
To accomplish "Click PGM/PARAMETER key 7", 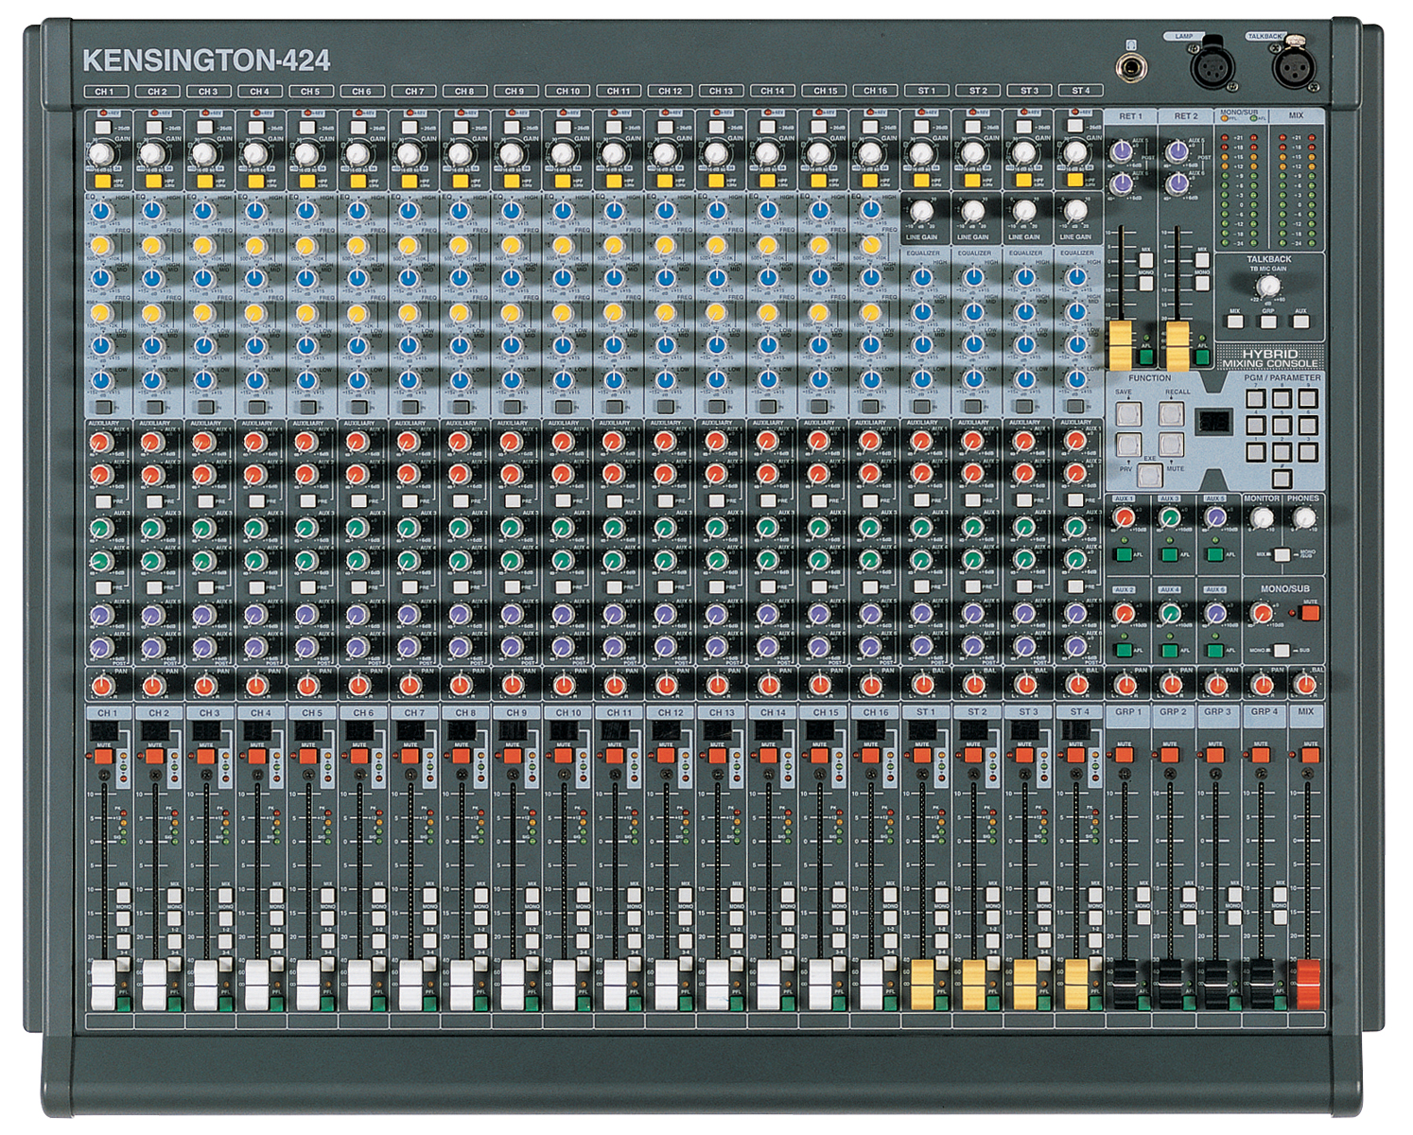I will [x=1256, y=398].
